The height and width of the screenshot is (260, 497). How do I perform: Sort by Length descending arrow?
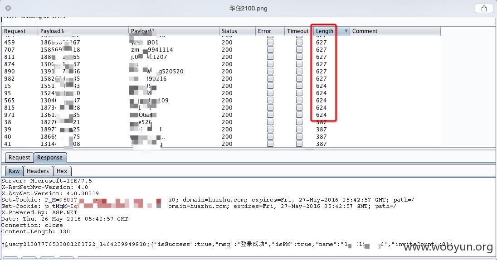click(346, 31)
